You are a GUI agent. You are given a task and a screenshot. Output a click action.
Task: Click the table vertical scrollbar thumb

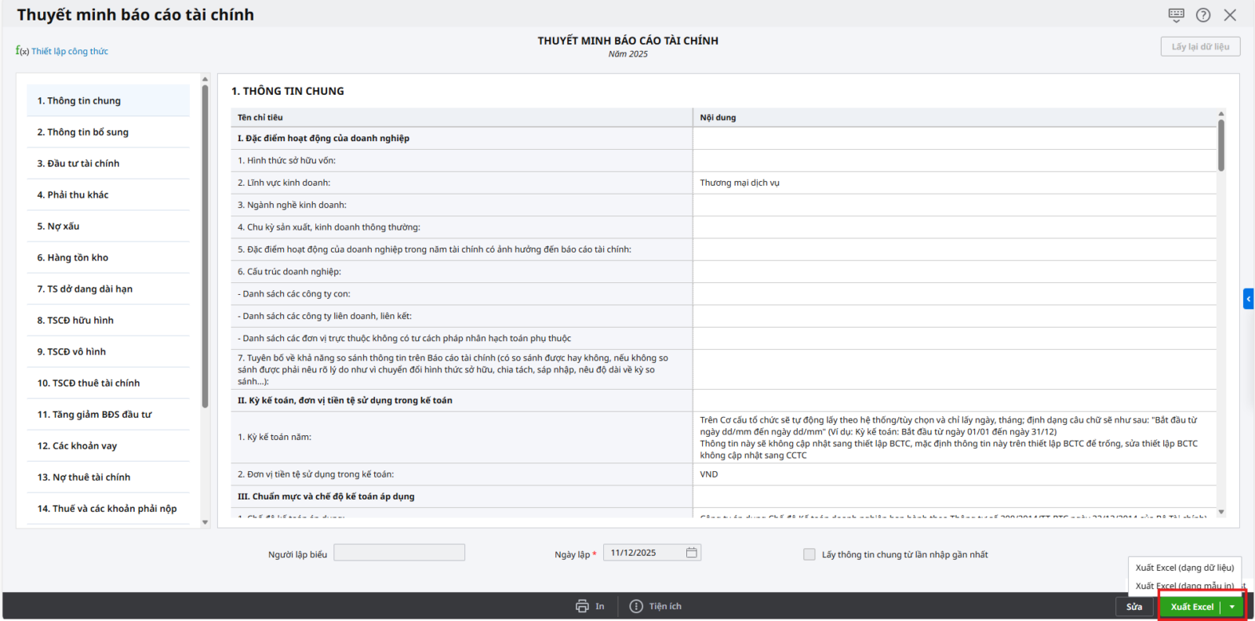click(x=1220, y=145)
